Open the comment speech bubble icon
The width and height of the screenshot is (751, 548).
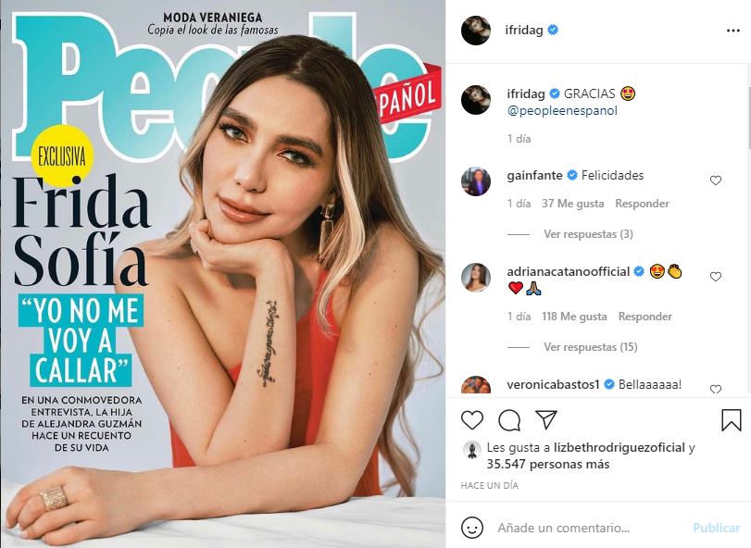click(x=509, y=420)
